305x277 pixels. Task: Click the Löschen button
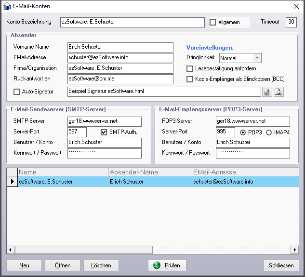(x=101, y=265)
